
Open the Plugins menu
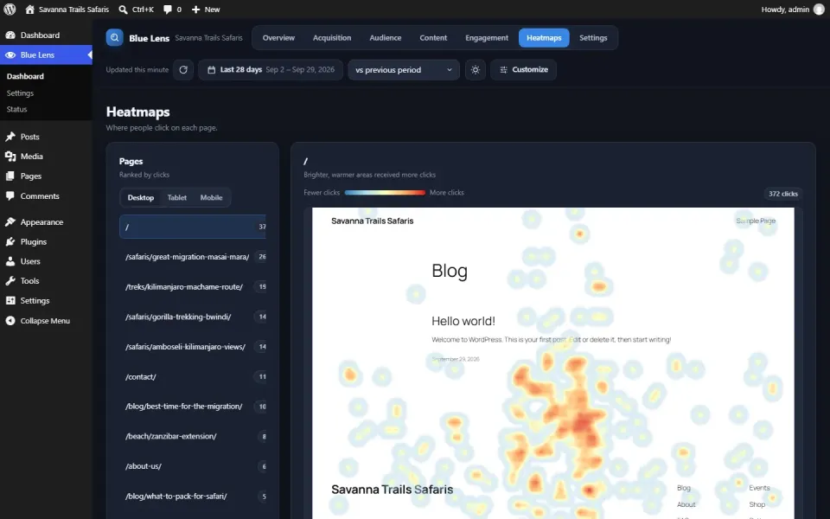coord(34,241)
